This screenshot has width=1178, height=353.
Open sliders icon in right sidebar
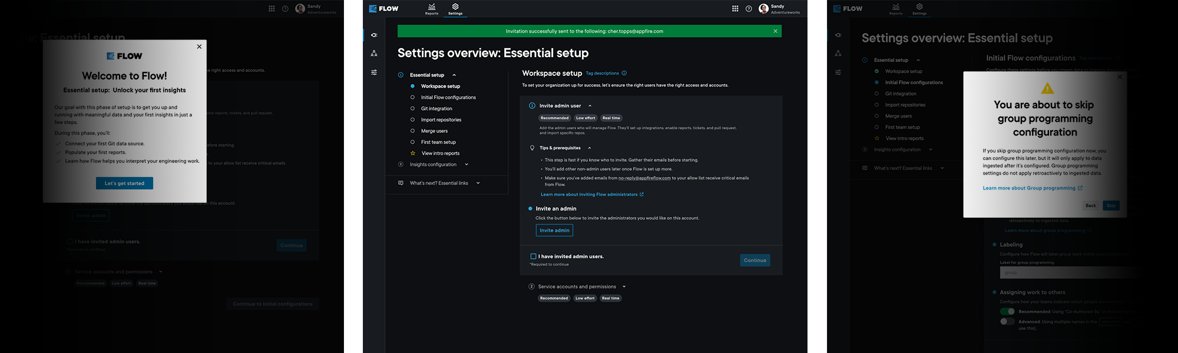pos(838,72)
